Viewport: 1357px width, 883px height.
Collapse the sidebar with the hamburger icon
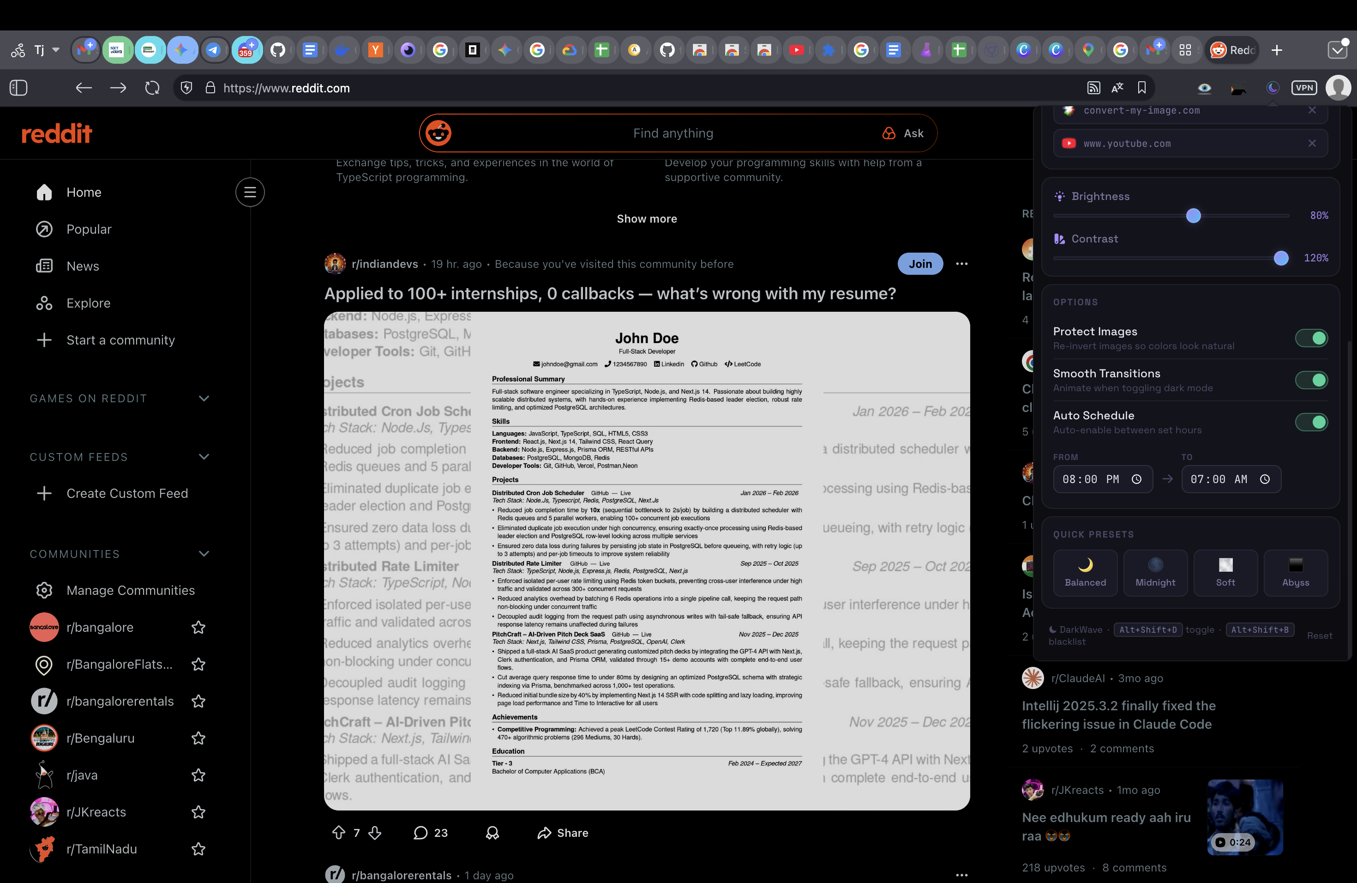[250, 192]
